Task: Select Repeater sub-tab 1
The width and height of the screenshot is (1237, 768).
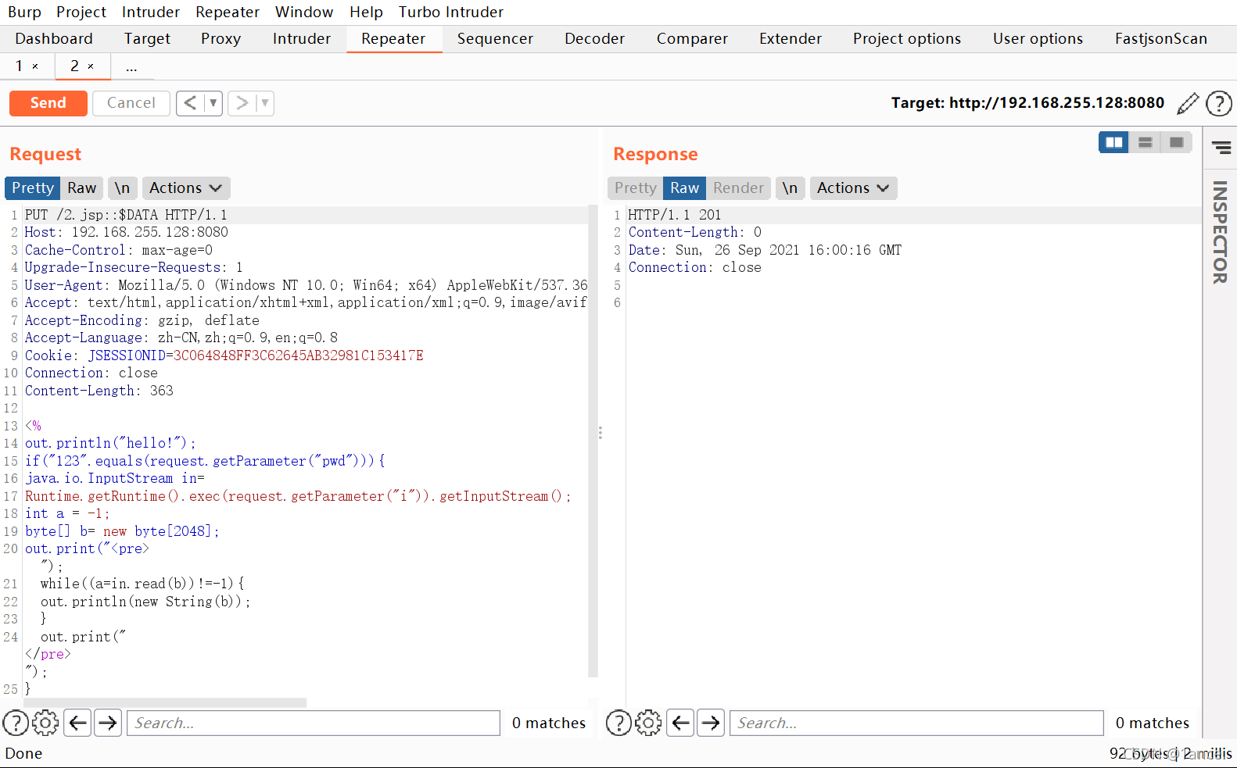Action: point(20,66)
